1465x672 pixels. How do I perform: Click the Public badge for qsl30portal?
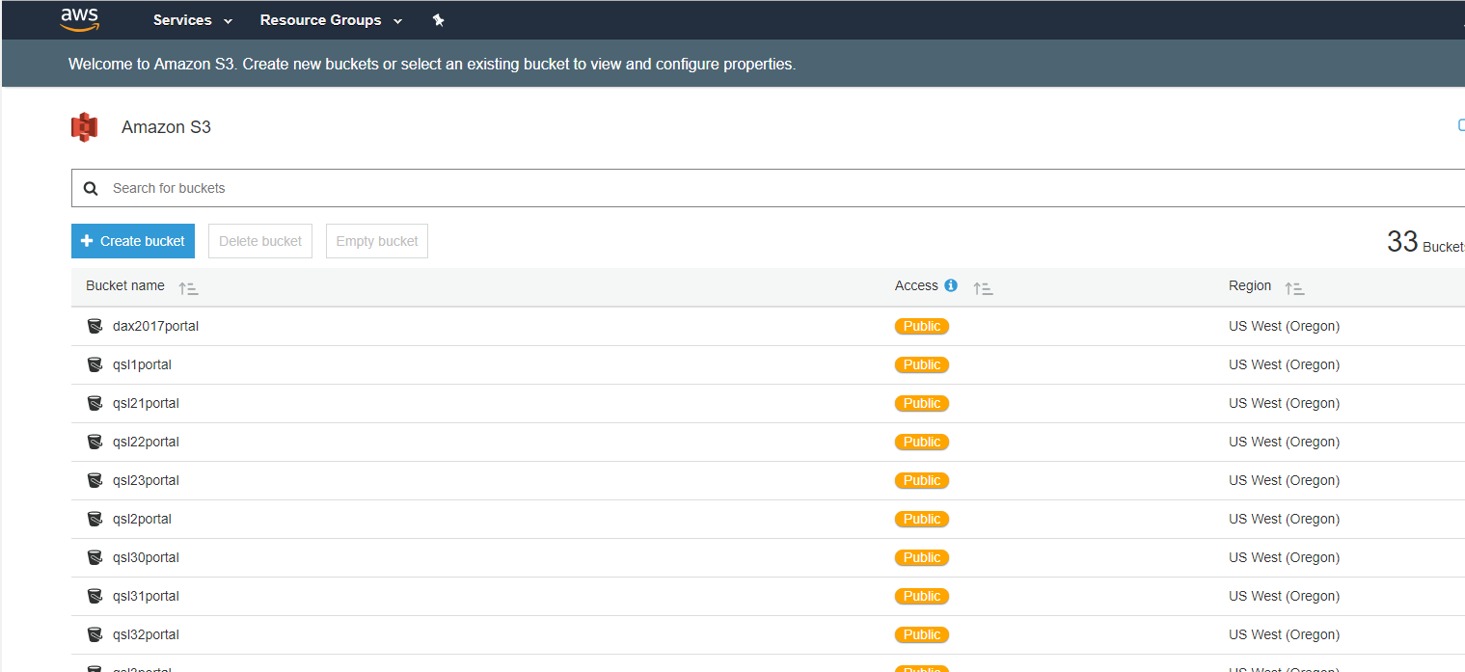[x=922, y=557]
